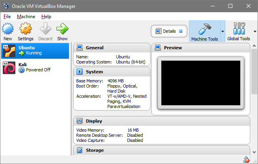
Task: Click the Storage section disk icon
Action: [x=79, y=150]
